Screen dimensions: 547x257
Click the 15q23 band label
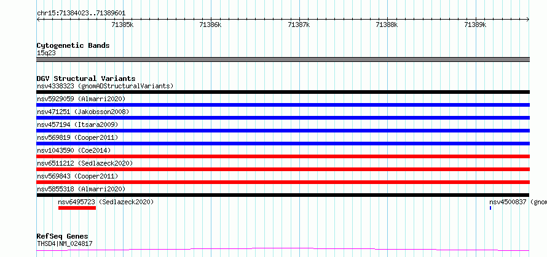click(x=46, y=53)
